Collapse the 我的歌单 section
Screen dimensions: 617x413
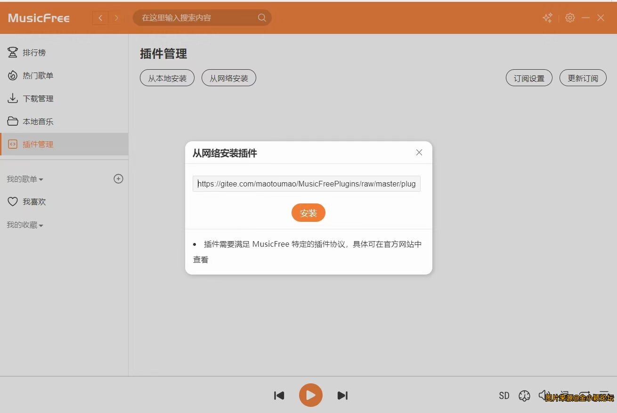click(25, 179)
